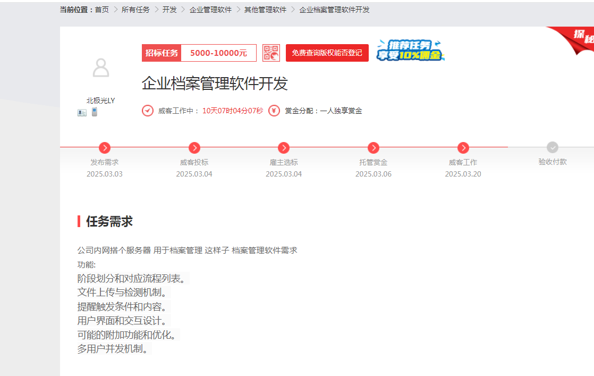Navigate to 开发 breadcrumb category

pyautogui.click(x=169, y=10)
